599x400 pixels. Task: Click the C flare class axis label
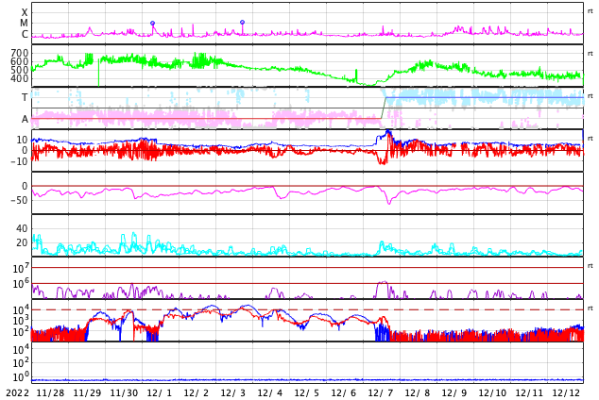click(25, 34)
